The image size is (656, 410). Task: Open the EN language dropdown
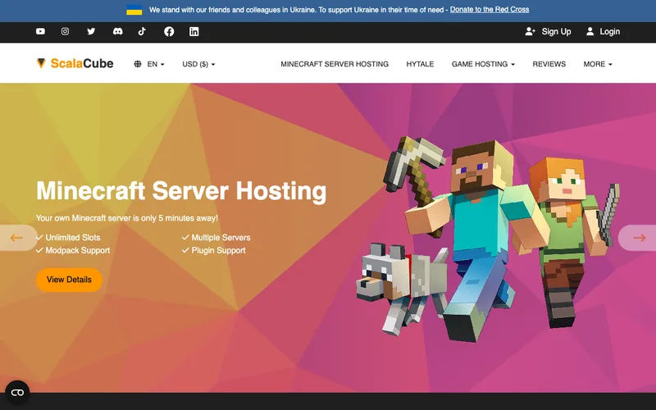click(149, 64)
